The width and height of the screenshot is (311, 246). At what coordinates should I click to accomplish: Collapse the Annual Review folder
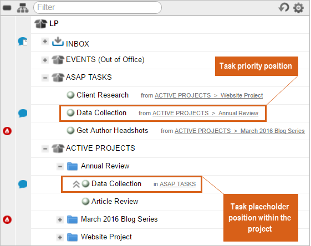coord(60,166)
